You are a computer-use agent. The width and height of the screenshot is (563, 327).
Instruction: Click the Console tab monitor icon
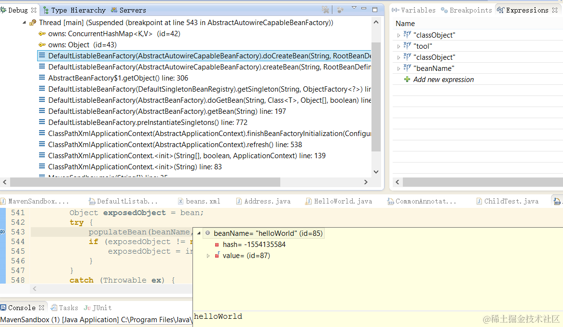pyautogui.click(x=3, y=308)
